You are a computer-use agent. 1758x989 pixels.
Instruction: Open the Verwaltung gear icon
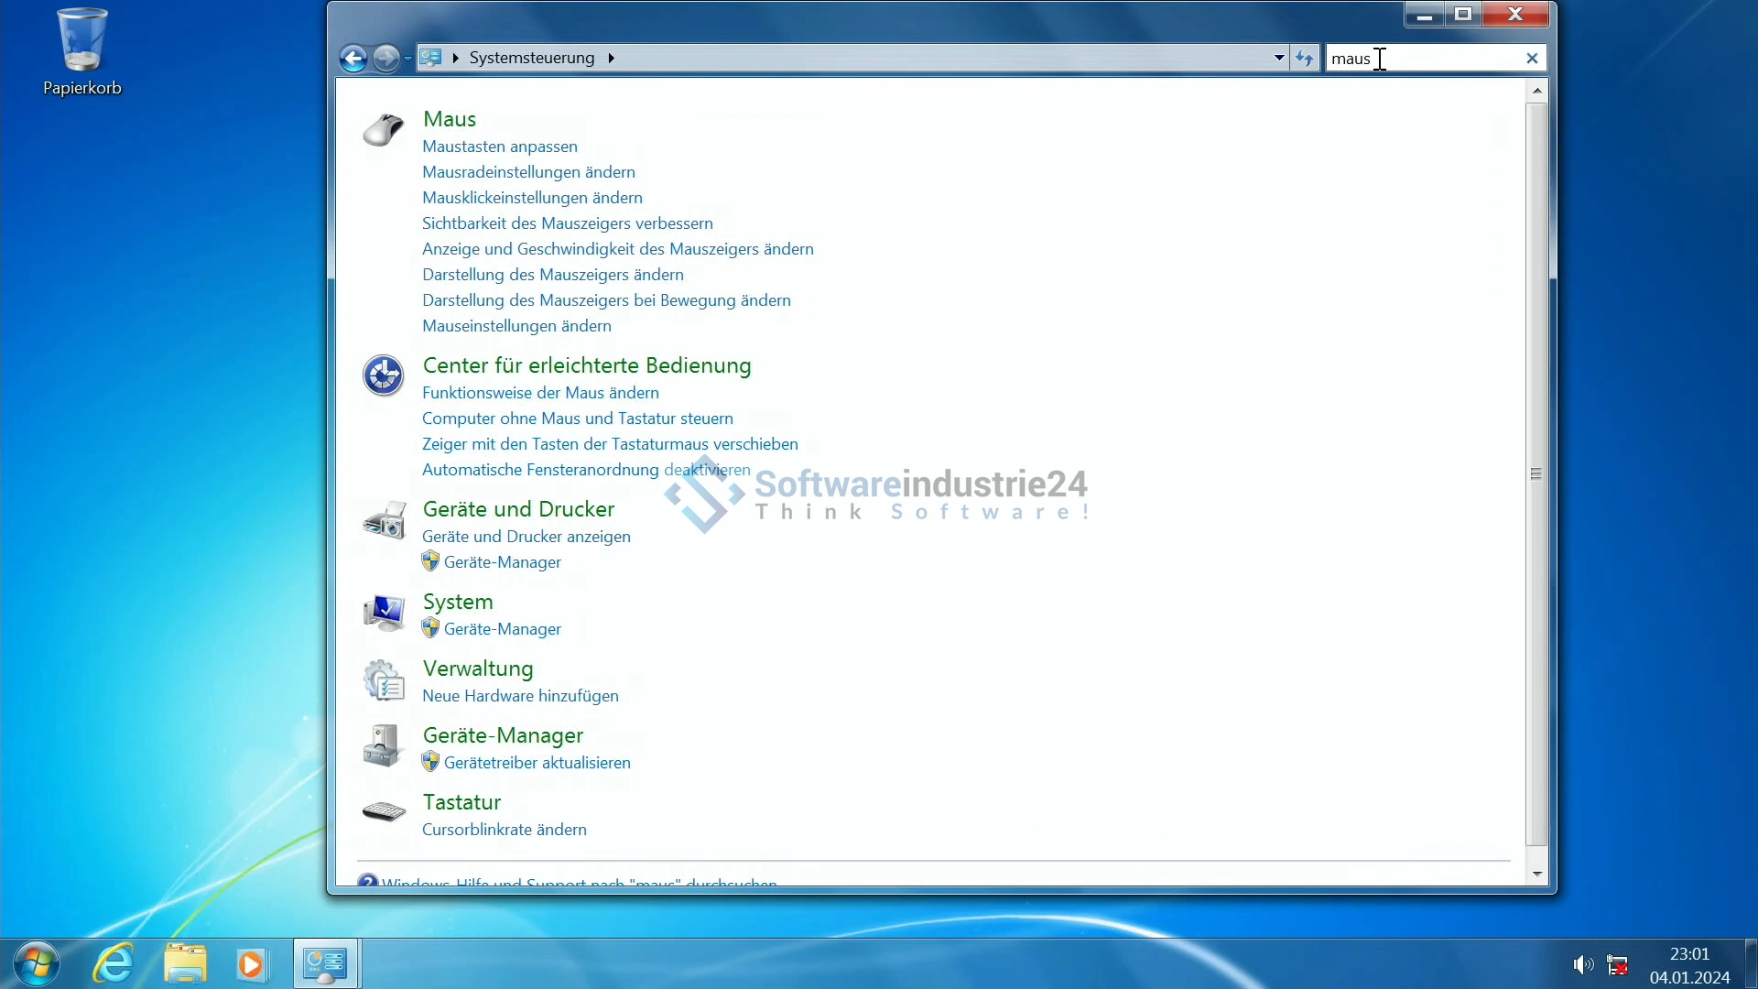coord(385,680)
